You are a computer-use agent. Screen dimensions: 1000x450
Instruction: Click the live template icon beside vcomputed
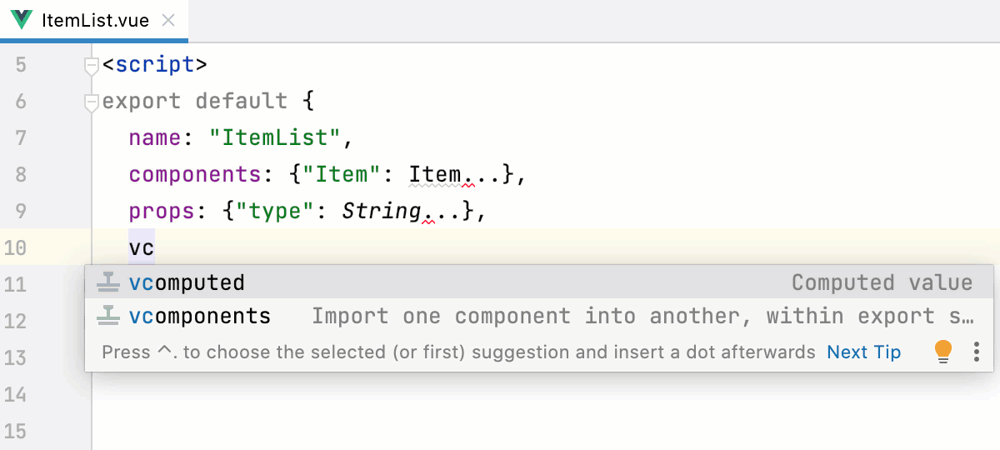point(108,283)
